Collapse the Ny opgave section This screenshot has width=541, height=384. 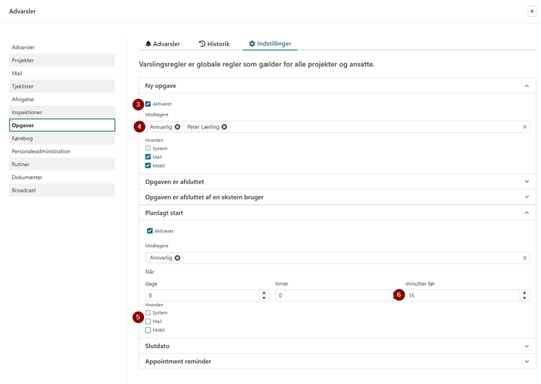[x=526, y=86]
